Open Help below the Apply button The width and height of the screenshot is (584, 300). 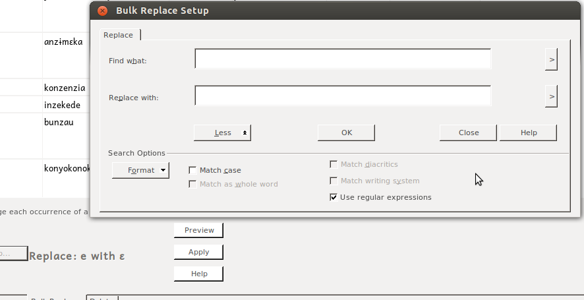coord(199,274)
